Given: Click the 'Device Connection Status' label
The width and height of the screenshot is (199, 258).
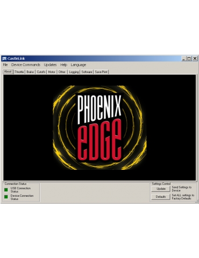Looking at the screenshot, I should [x=22, y=197].
